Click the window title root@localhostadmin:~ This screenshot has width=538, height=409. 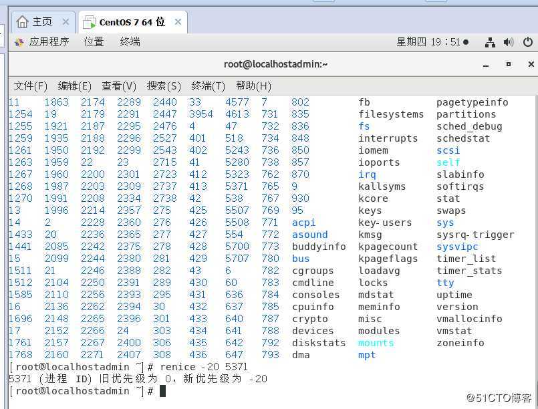pos(275,64)
